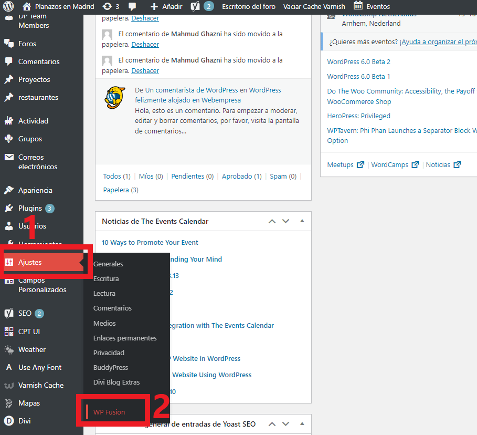Filter comments by Míos (0)
The image size is (477, 435).
[151, 176]
